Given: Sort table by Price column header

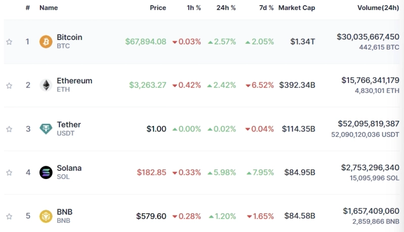Looking at the screenshot, I should click(158, 8).
